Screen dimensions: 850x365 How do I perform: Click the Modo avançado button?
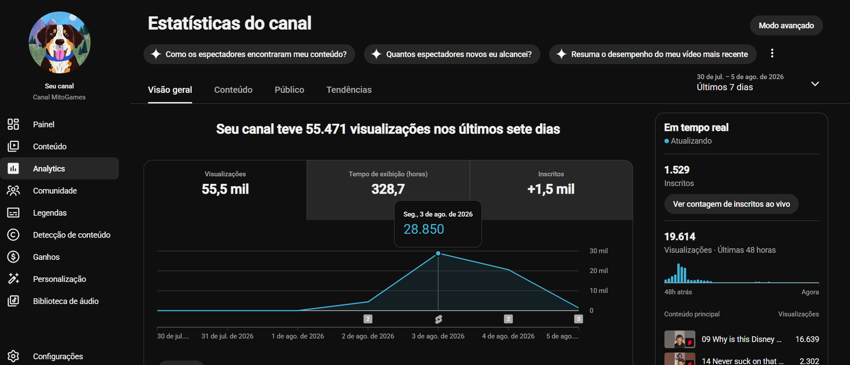click(786, 26)
